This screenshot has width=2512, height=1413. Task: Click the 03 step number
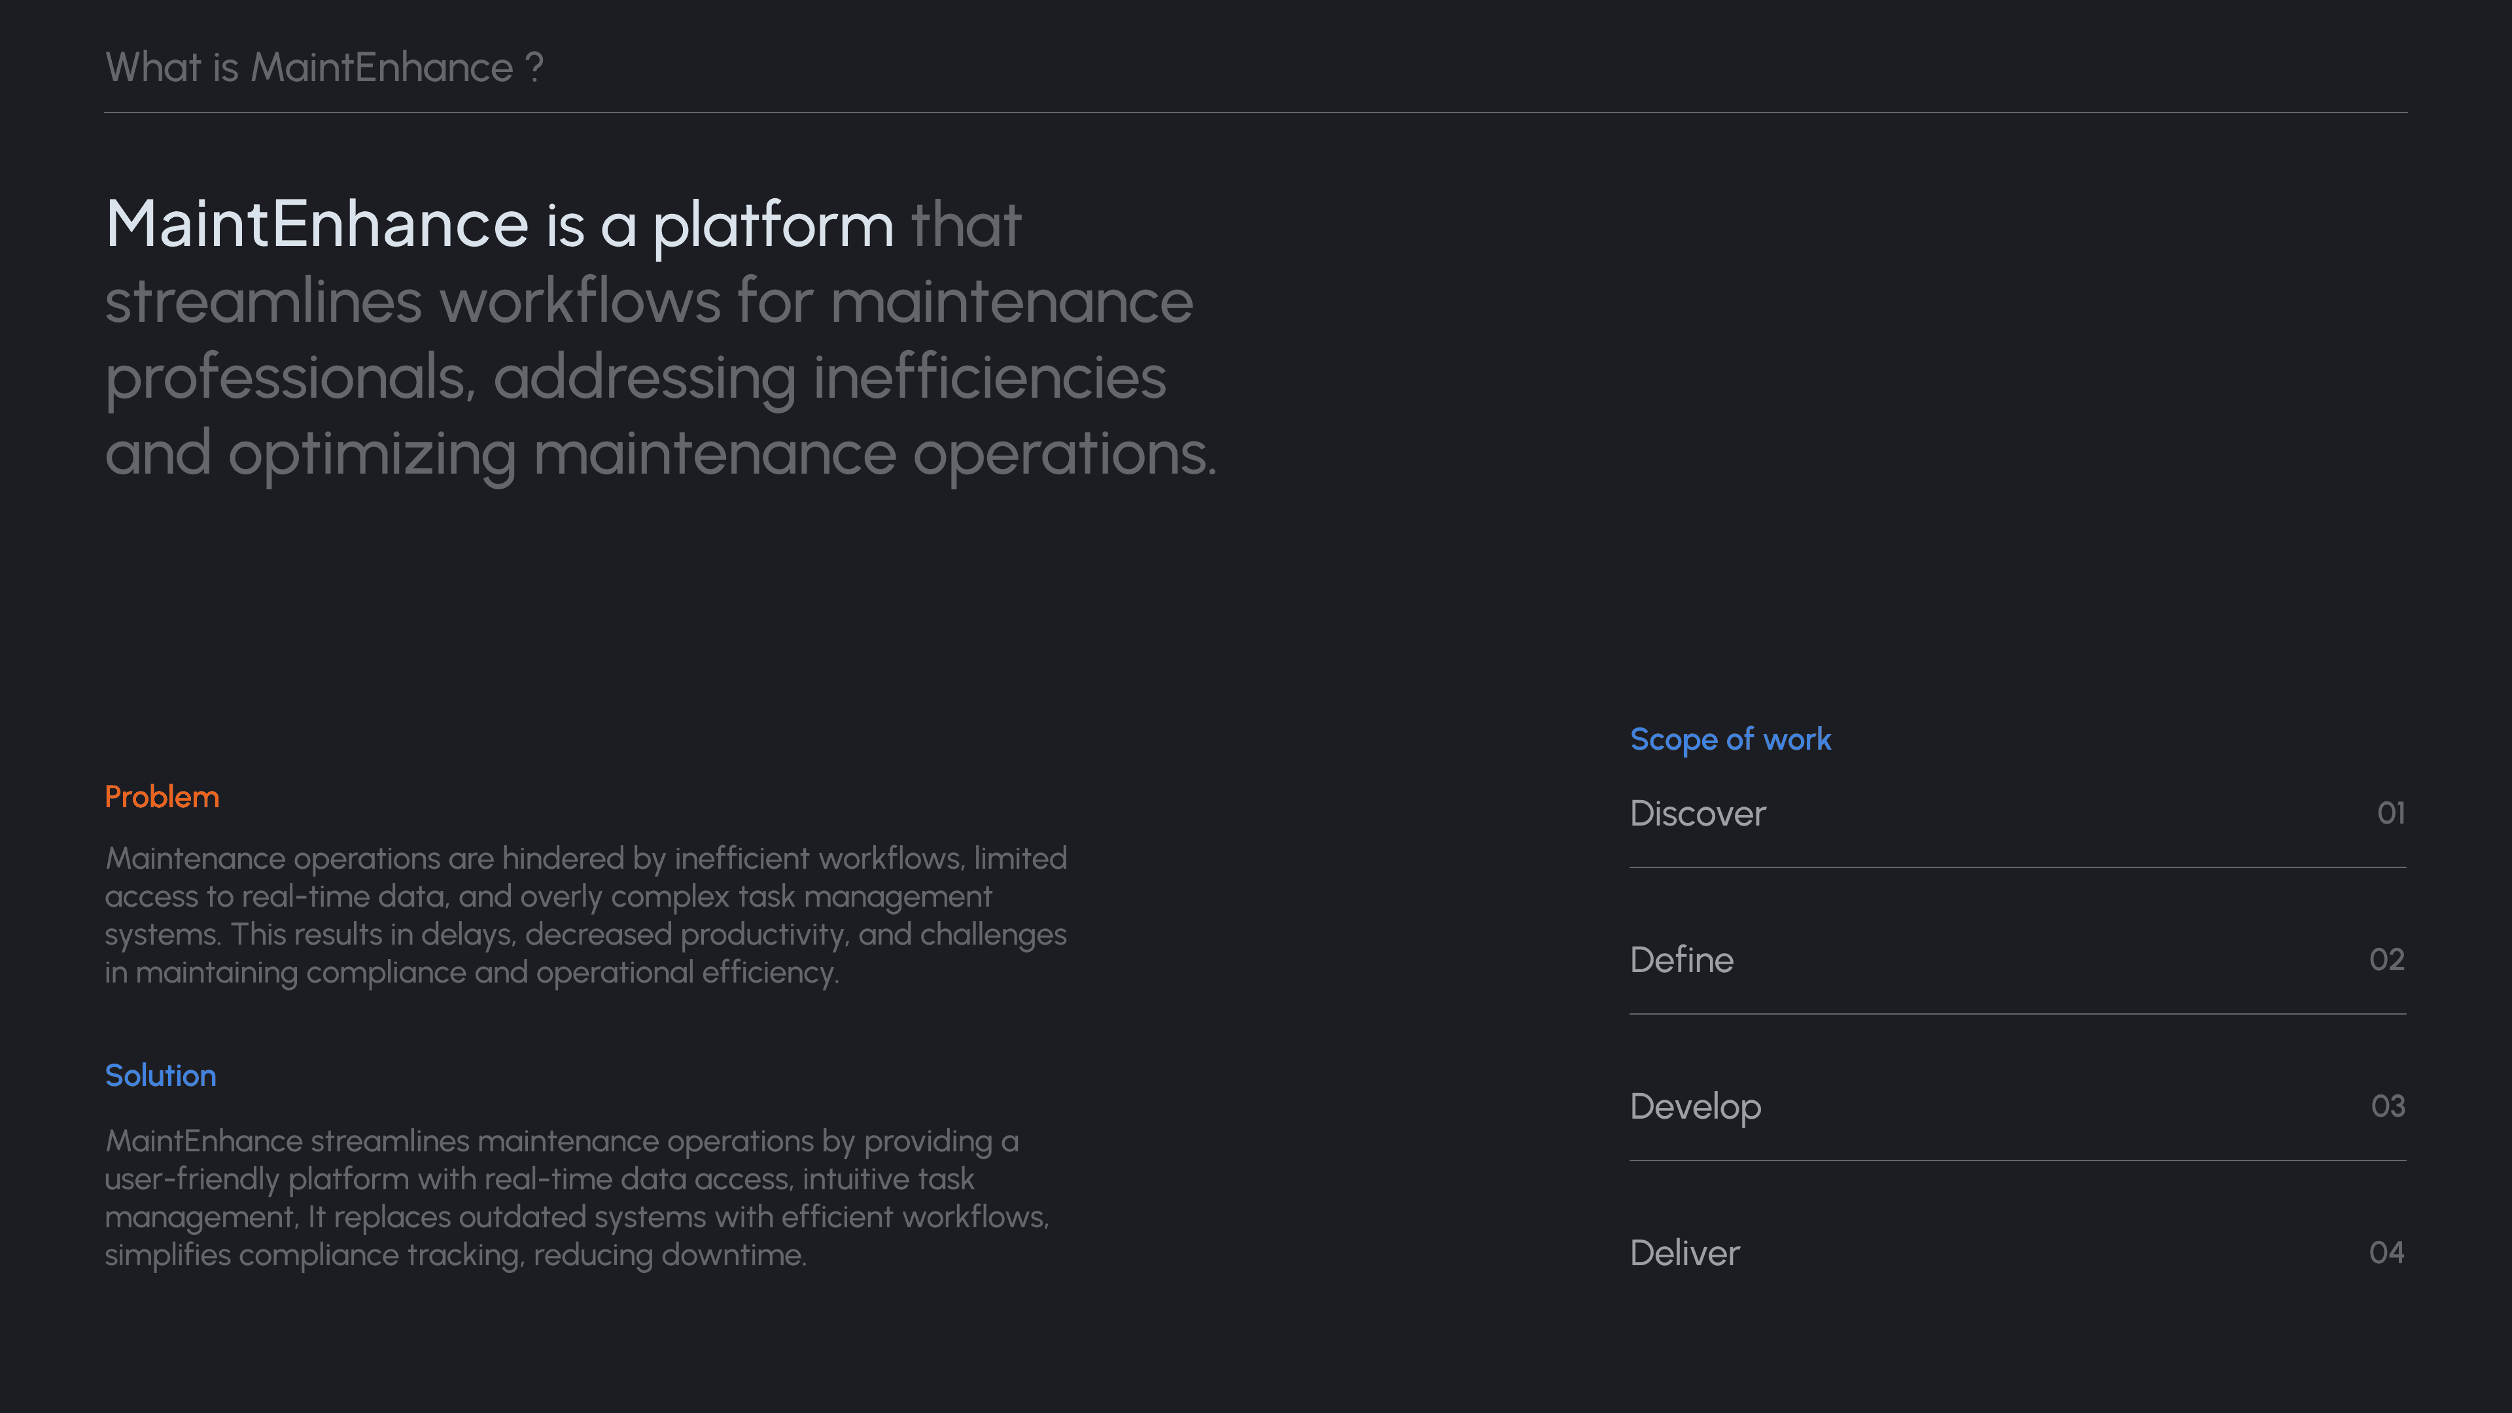tap(2387, 1106)
